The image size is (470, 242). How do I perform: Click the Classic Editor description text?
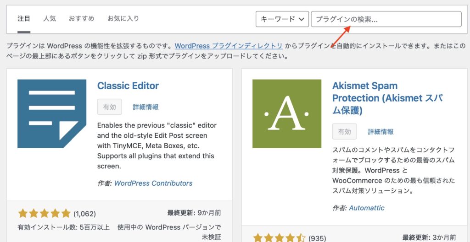(157, 145)
